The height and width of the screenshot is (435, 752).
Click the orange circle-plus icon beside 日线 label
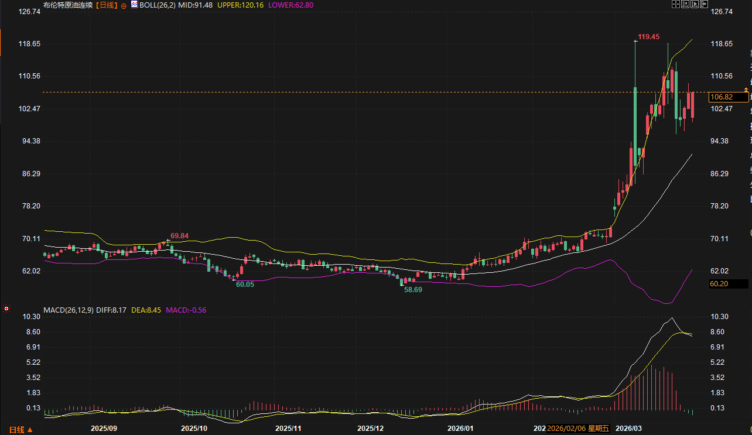click(x=124, y=5)
